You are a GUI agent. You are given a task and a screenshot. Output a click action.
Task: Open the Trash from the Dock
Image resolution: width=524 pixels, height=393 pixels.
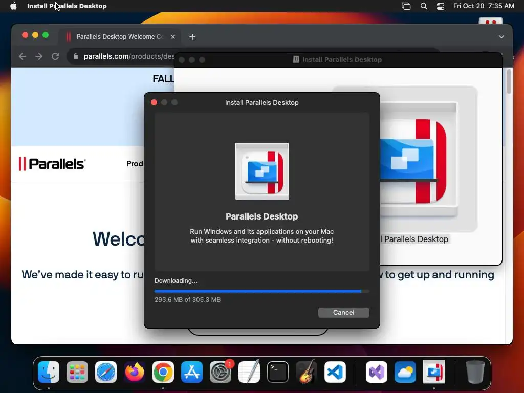click(x=475, y=372)
